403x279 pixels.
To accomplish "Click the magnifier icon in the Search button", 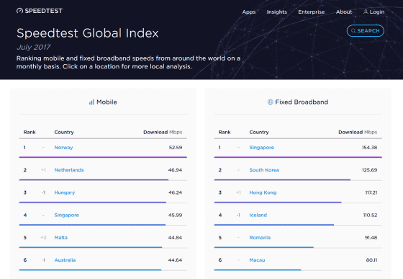I will [x=353, y=31].
